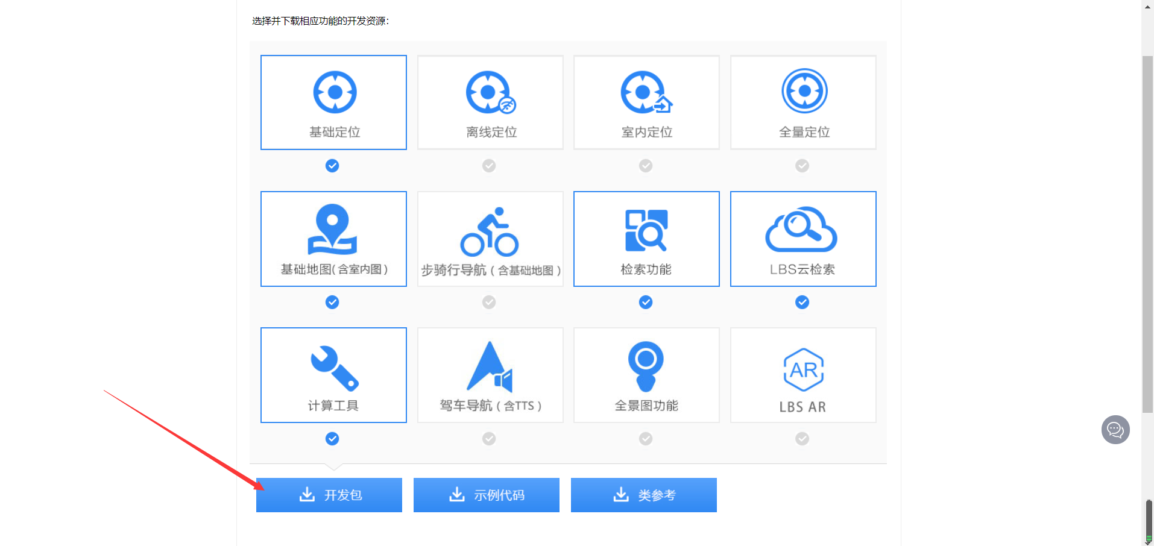The image size is (1154, 546).
Task: Select the 离线定位 feature card
Action: coord(490,102)
